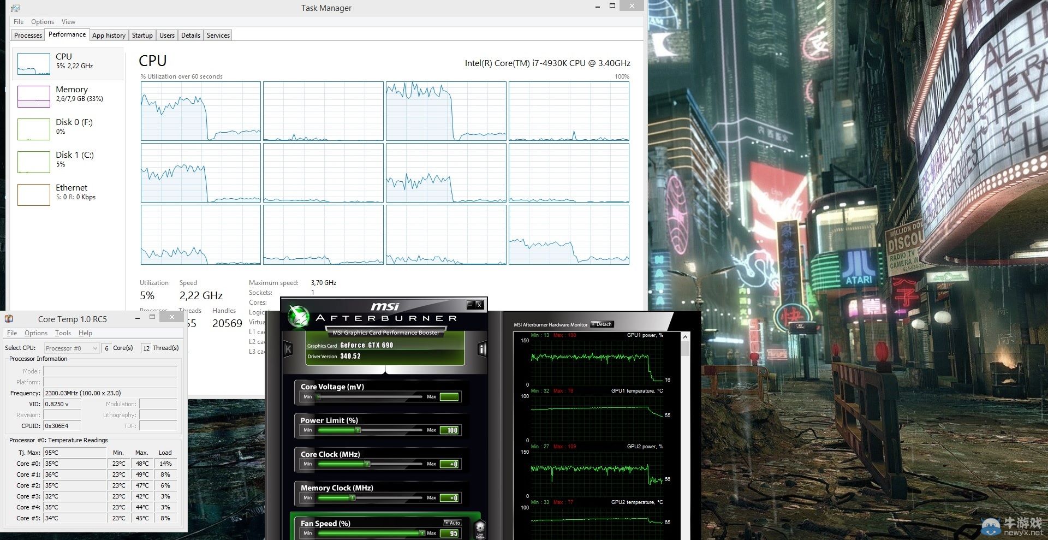The width and height of the screenshot is (1048, 540).
Task: Click the Core Voltage value box
Action: point(449,397)
